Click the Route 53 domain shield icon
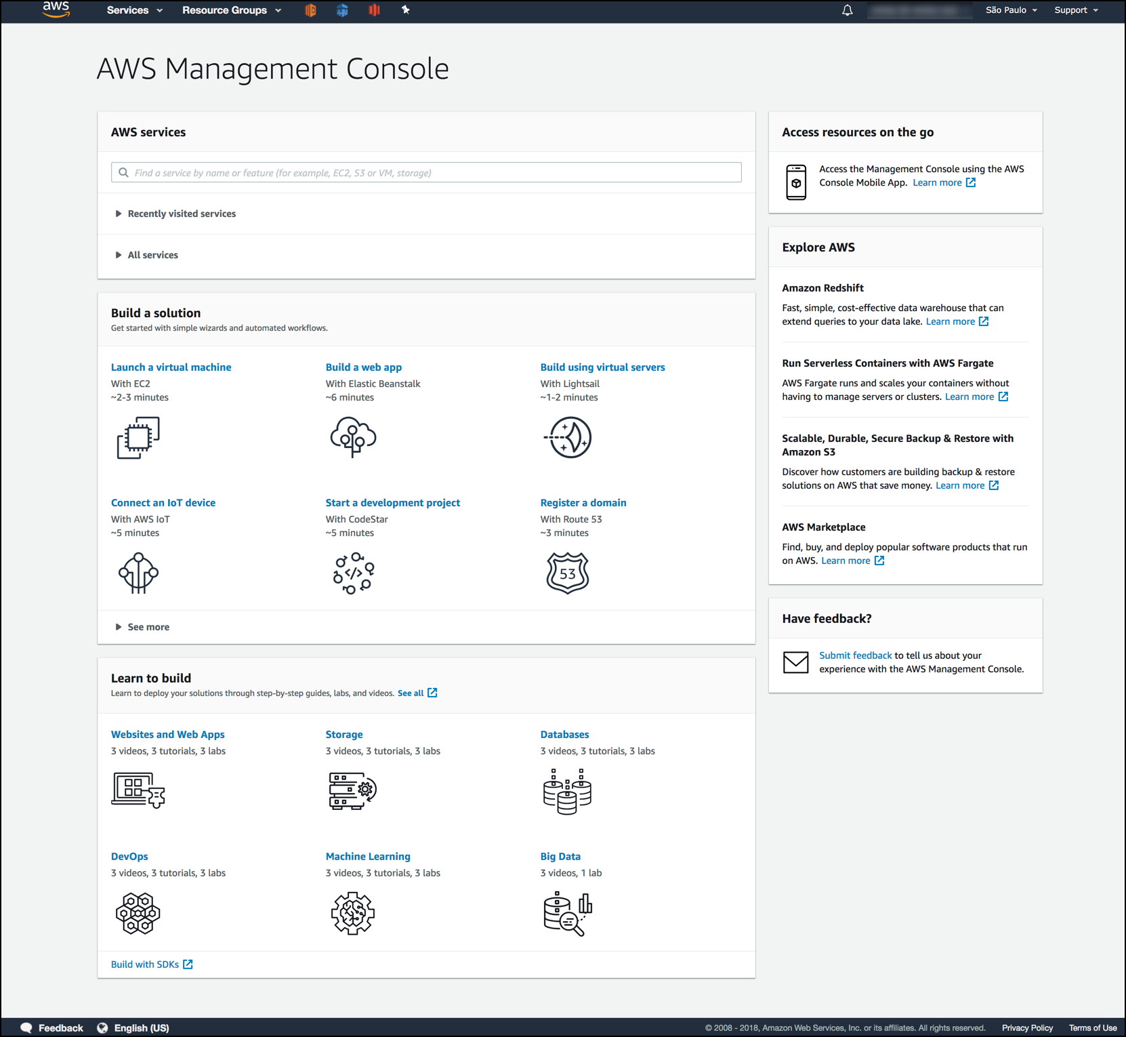Viewport: 1126px width, 1037px height. pos(568,573)
